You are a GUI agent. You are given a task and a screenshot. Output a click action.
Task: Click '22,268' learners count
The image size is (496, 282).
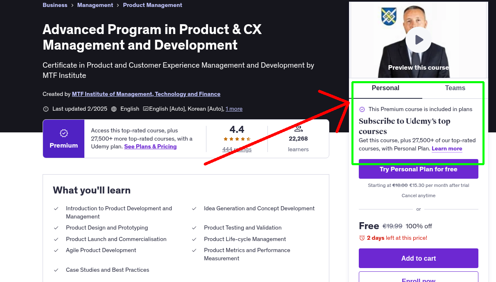298,139
